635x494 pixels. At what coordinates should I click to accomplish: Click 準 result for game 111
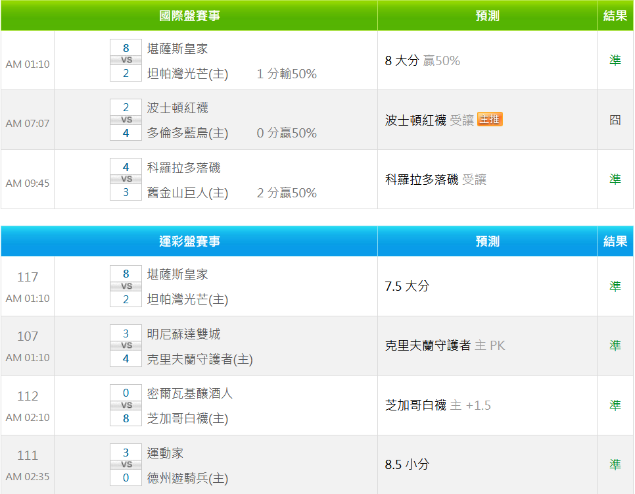pyautogui.click(x=615, y=464)
